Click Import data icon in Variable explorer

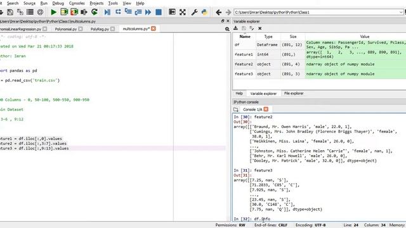tap(235, 28)
